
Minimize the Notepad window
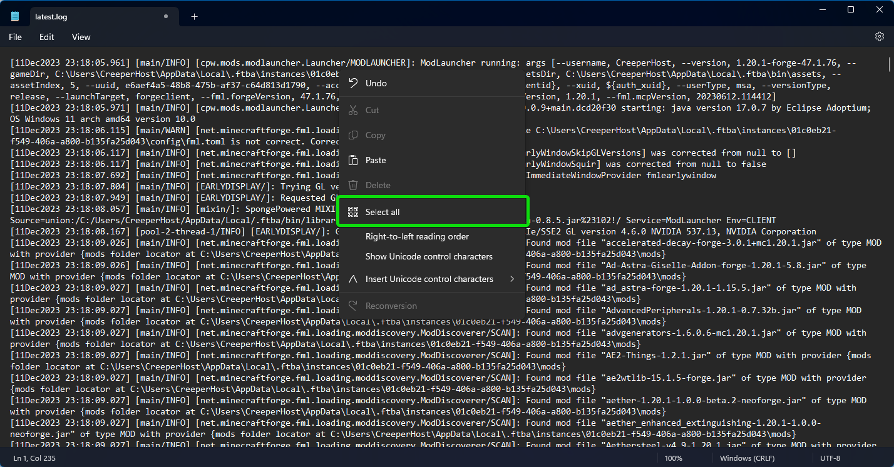point(822,9)
